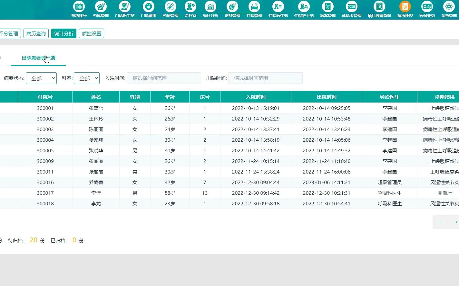The image size is (459, 286).
Task: Click 入院时间 date range field
Action: (x=164, y=78)
